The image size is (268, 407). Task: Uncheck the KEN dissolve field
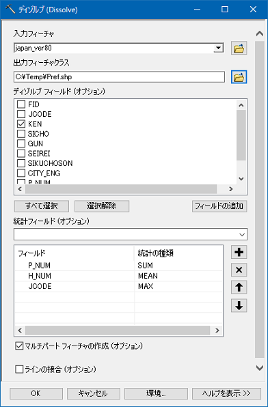tap(21, 124)
